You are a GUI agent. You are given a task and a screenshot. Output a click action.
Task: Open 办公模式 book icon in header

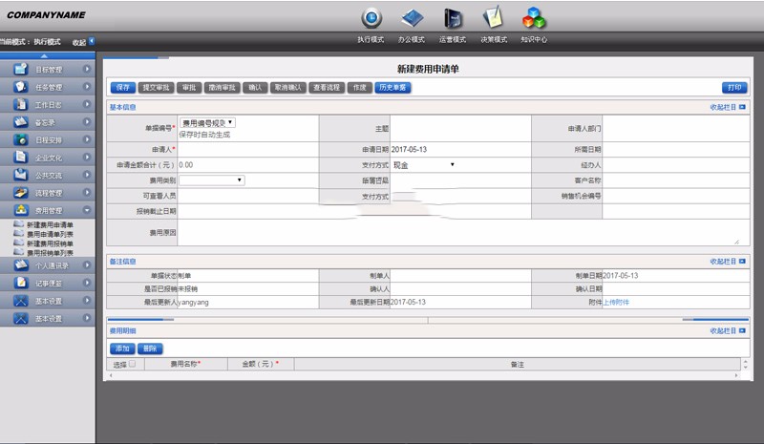tap(412, 18)
